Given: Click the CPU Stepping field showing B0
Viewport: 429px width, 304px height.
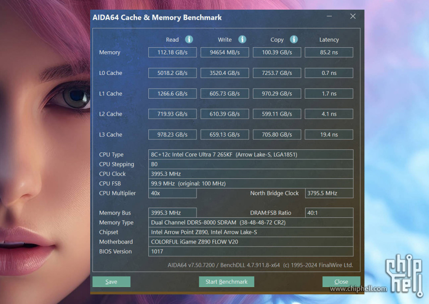Looking at the screenshot, I should [250, 164].
